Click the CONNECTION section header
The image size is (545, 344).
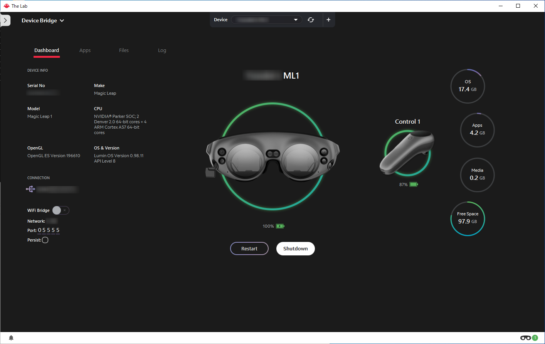tap(39, 178)
